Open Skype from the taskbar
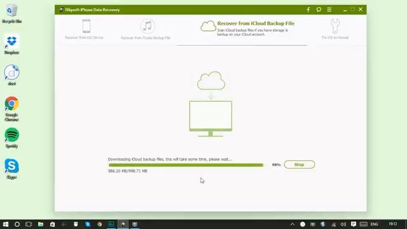Image resolution: width=407 pixels, height=229 pixels. 88,224
